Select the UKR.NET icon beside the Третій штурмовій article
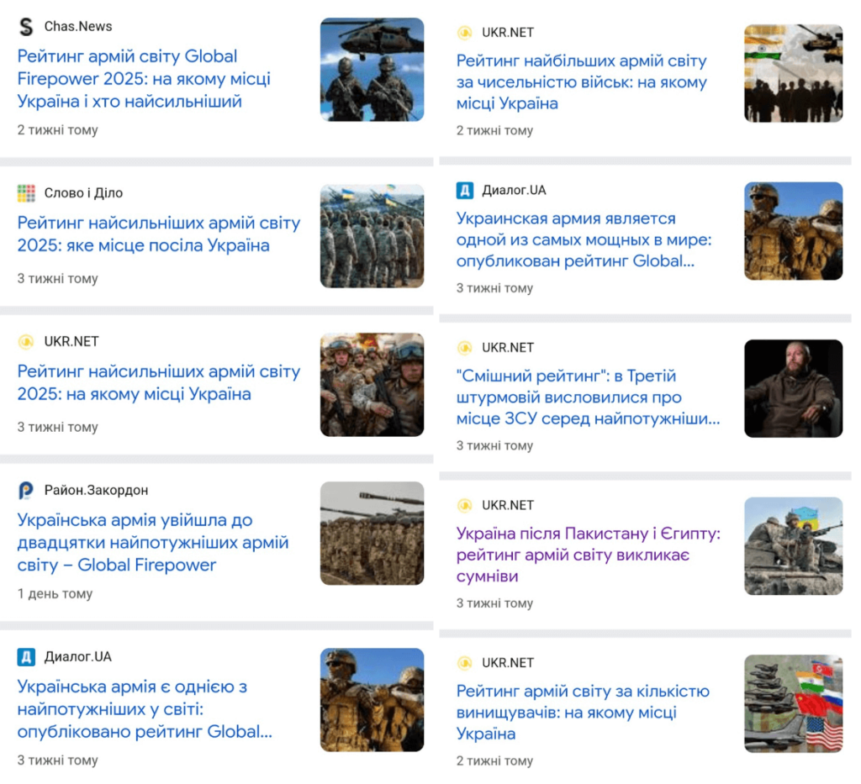This screenshot has width=861, height=784. click(463, 348)
